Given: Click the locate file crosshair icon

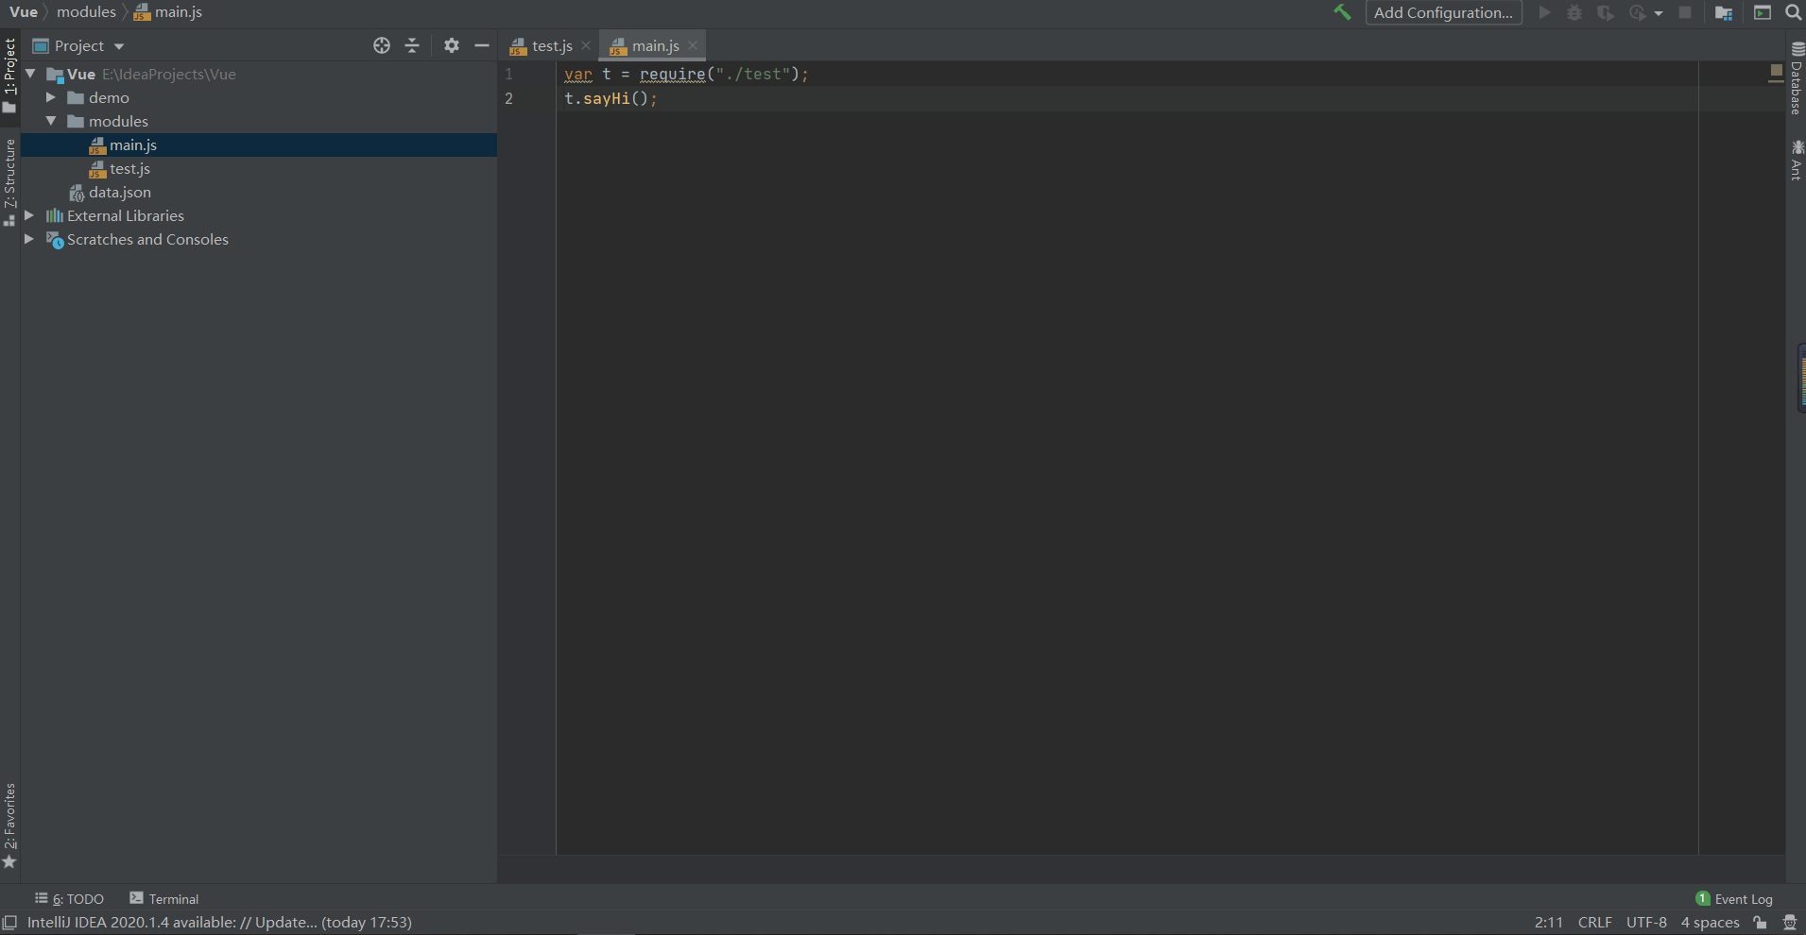Looking at the screenshot, I should point(382,45).
